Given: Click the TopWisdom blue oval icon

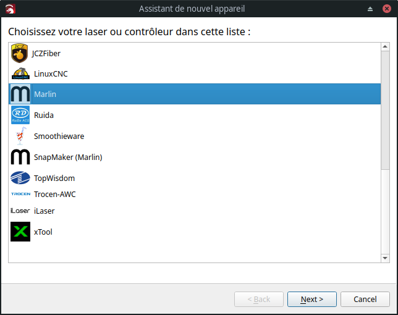Looking at the screenshot, I should pos(20,178).
